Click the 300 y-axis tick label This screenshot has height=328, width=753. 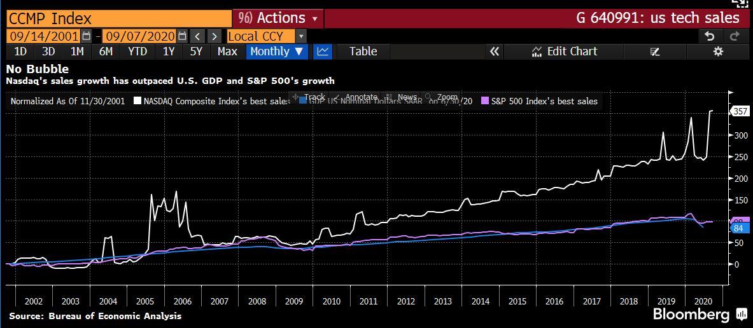click(740, 135)
